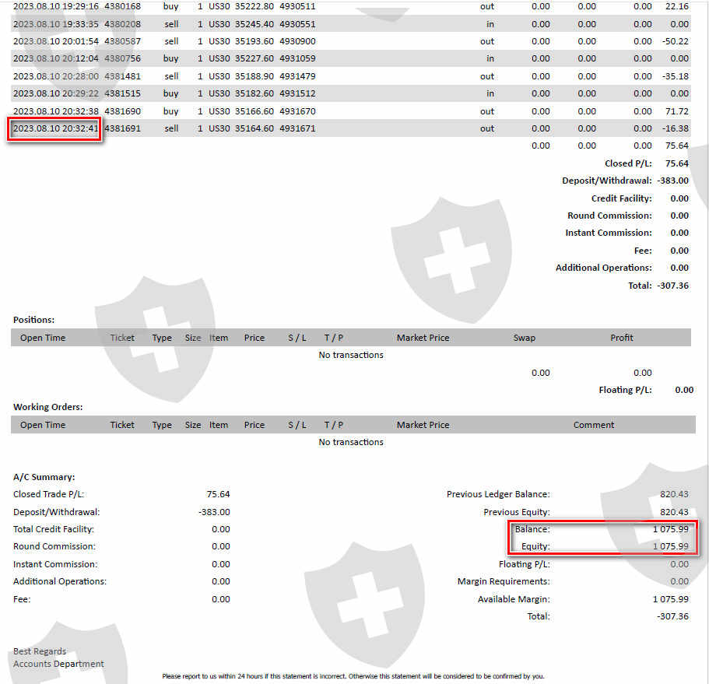
Task: Select the profit value -16.38
Action: point(676,128)
